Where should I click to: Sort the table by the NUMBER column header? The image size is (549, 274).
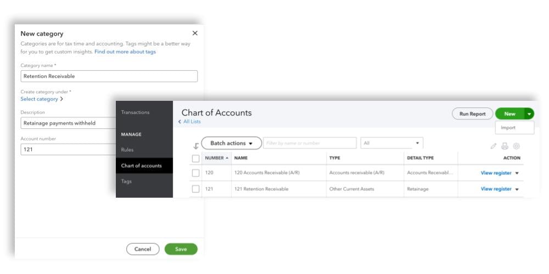[x=214, y=158]
